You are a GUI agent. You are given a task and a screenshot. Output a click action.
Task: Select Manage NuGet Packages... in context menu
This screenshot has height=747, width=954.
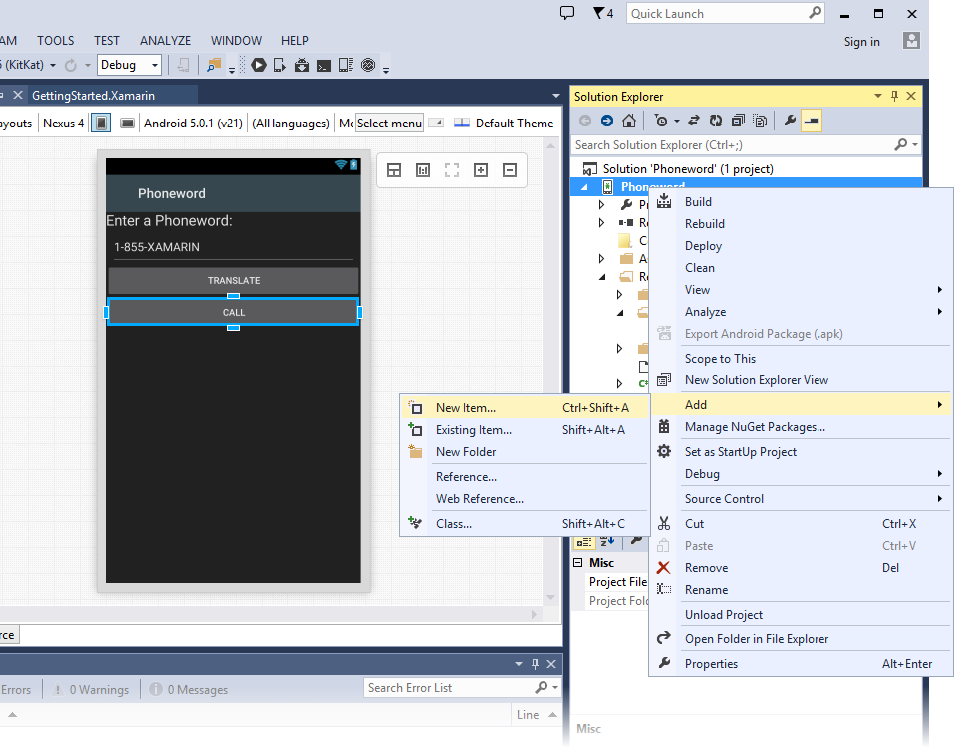click(x=755, y=427)
